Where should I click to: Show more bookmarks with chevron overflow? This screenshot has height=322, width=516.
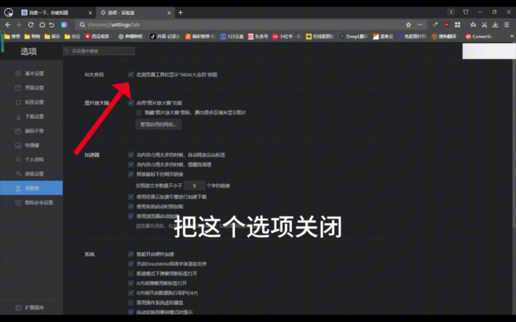tap(512, 36)
